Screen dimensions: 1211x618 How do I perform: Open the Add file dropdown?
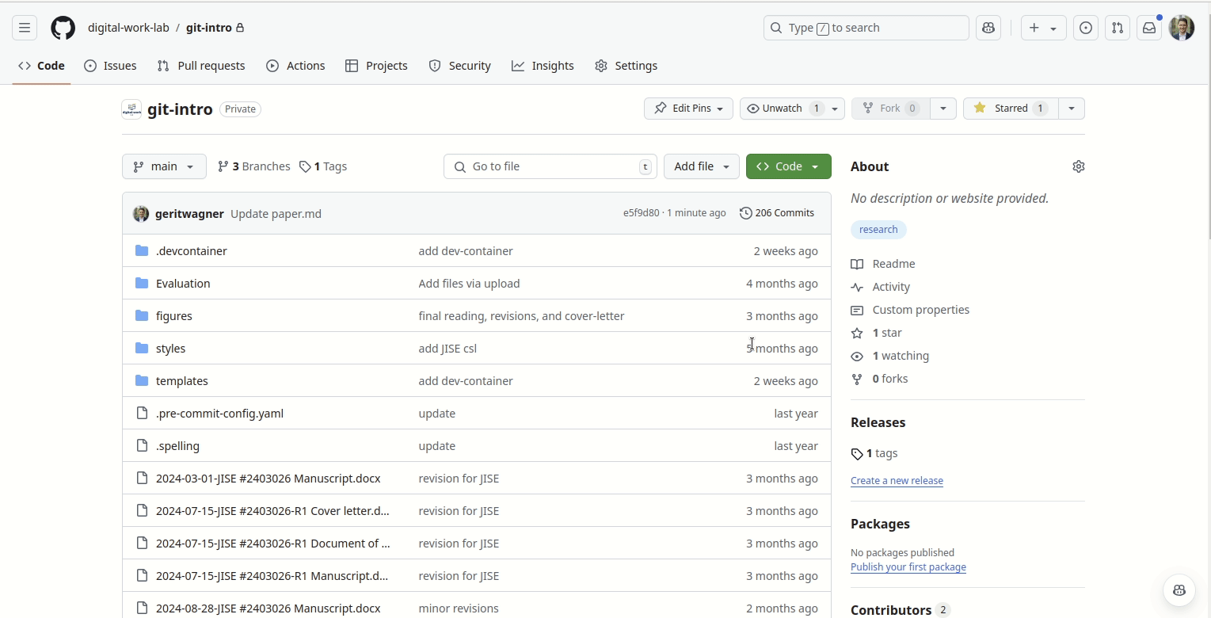tap(702, 166)
